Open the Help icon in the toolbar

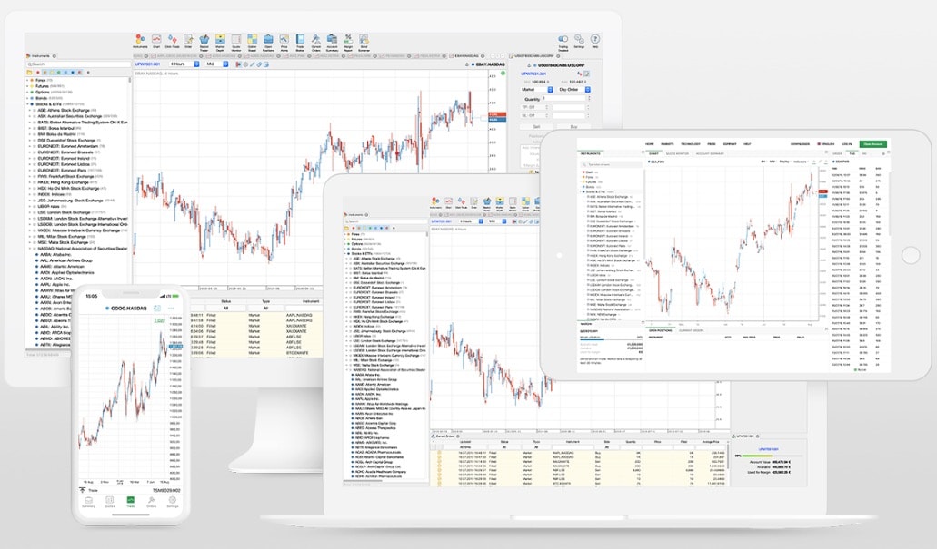tap(595, 41)
